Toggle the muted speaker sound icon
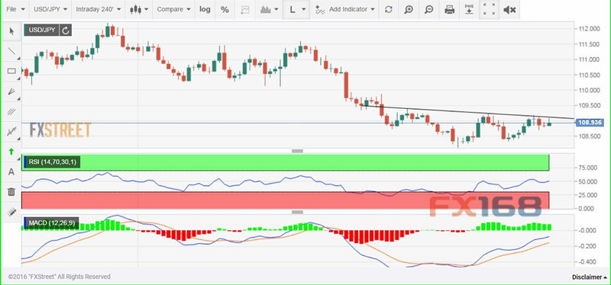Viewport: 611px width, 285px height. (509, 10)
